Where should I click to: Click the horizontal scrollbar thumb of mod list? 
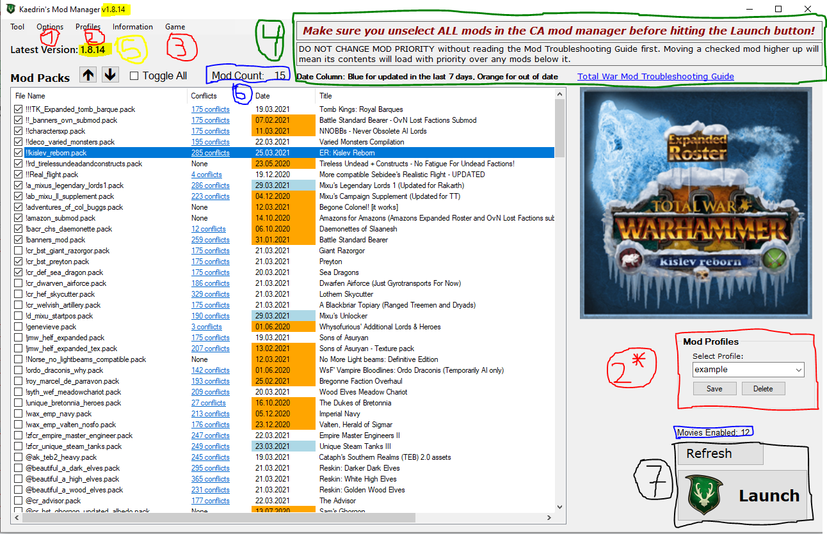pos(219,517)
